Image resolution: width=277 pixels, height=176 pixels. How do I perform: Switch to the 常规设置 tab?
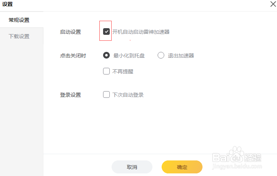(x=19, y=20)
